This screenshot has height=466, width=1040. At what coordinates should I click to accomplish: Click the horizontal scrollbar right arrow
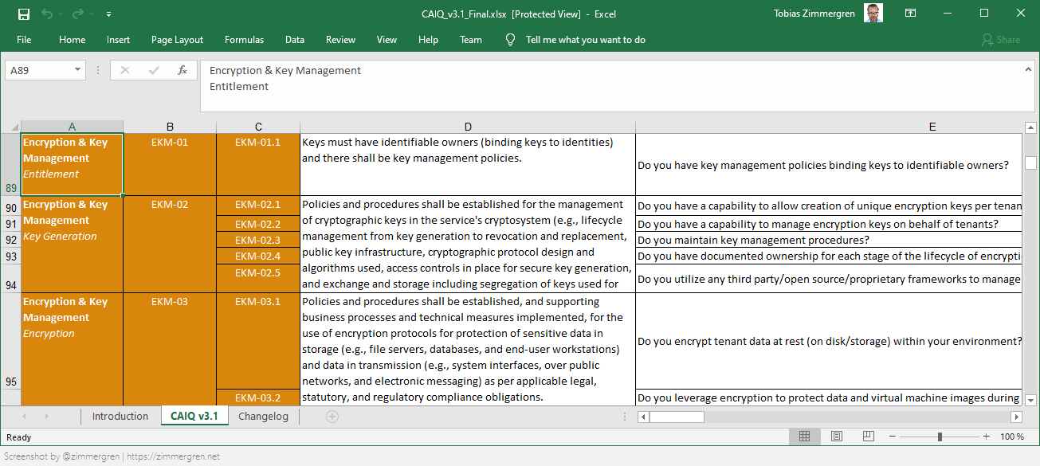[1017, 416]
